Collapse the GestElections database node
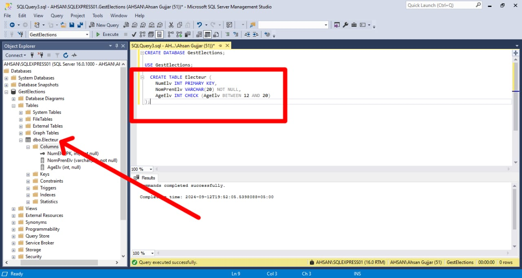The height and width of the screenshot is (278, 522). click(7, 92)
